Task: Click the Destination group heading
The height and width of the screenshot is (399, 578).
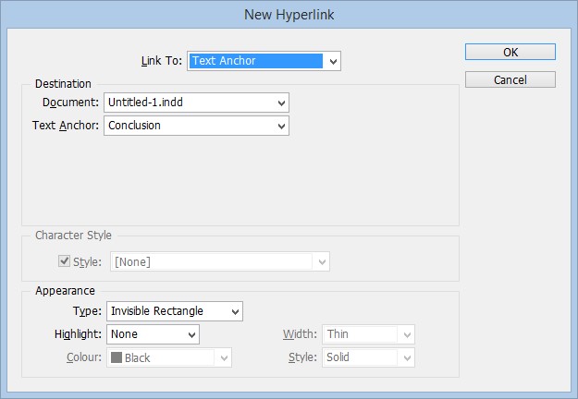Action: coord(63,84)
